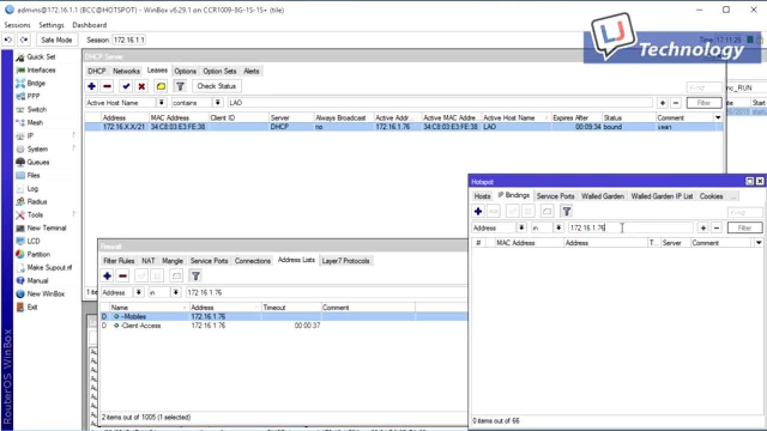Toggle filter funnel in Hotspot toolbar
The width and height of the screenshot is (767, 431).
566,211
